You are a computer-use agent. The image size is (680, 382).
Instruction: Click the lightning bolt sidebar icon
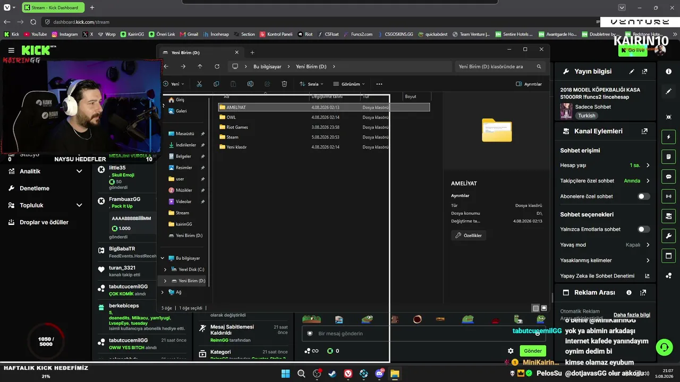668,137
